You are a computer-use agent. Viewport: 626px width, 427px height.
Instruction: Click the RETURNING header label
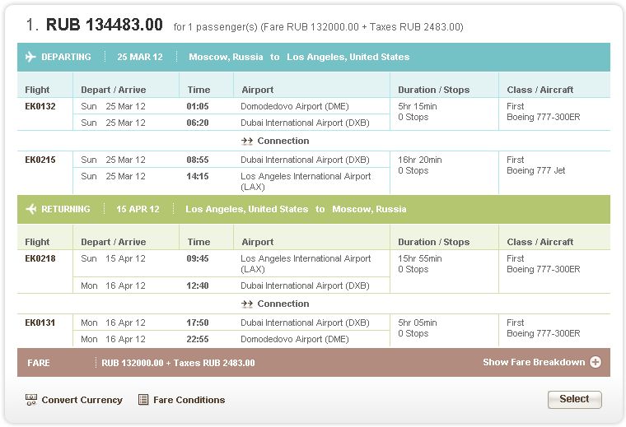pos(67,209)
